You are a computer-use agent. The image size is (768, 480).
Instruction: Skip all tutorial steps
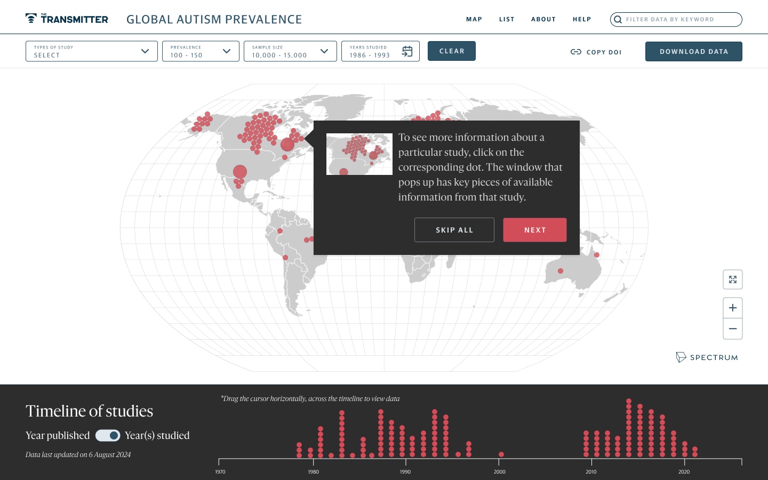[454, 230]
